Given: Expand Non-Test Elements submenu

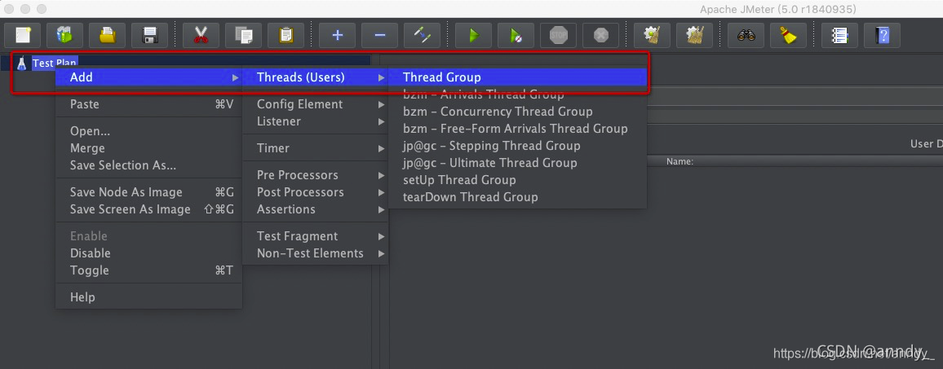Looking at the screenshot, I should tap(315, 253).
